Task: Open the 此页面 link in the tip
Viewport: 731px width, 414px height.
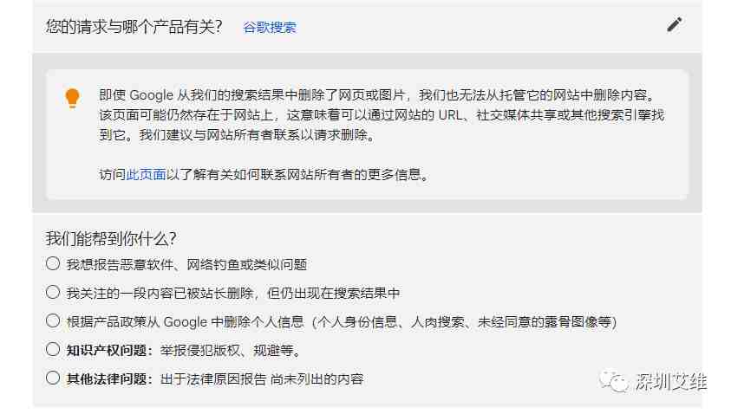Action: (146, 175)
